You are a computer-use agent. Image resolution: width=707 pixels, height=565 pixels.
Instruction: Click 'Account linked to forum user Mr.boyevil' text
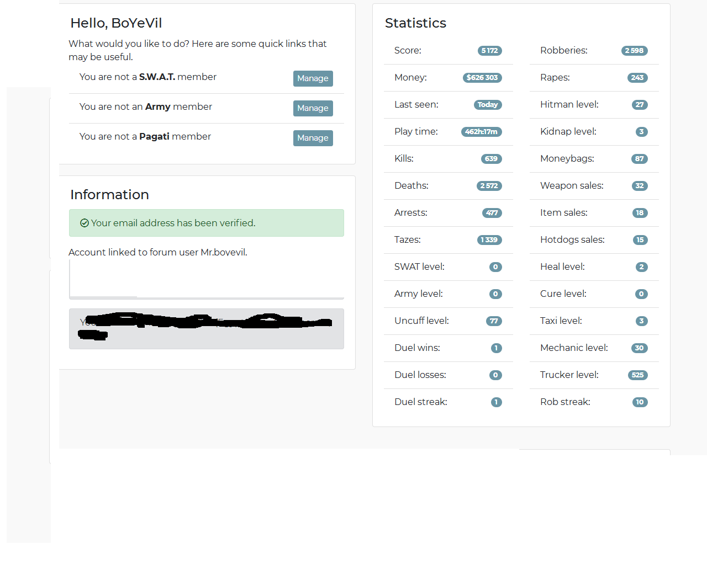[158, 252]
